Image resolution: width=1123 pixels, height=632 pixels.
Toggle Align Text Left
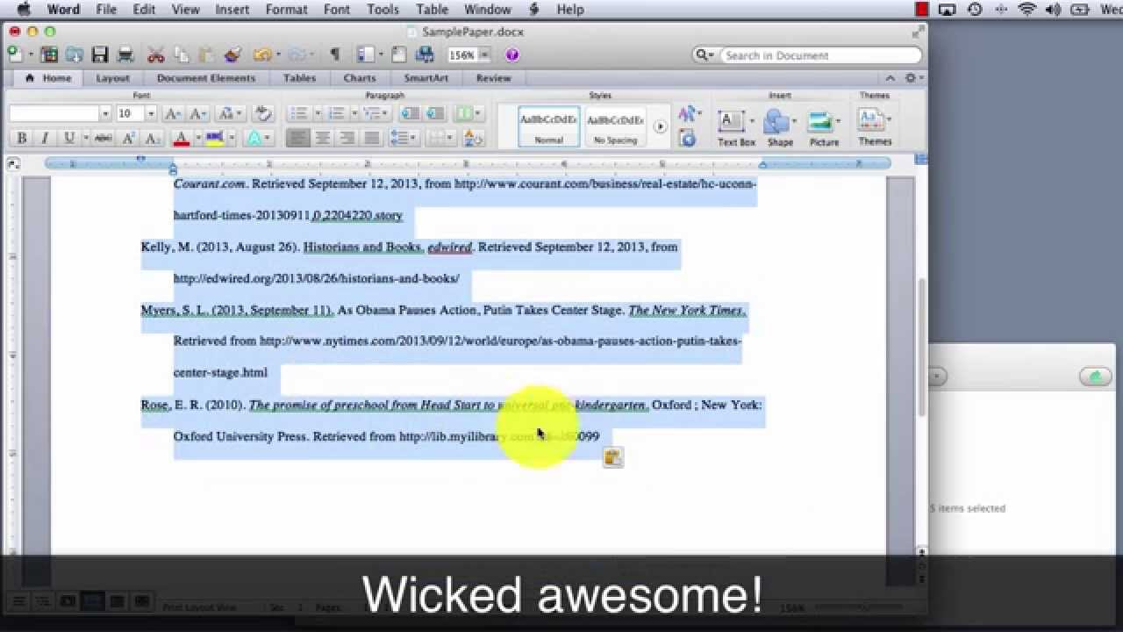pos(298,138)
